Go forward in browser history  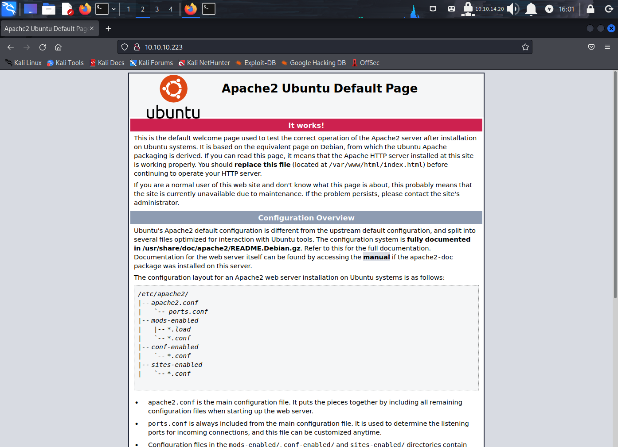(x=27, y=47)
